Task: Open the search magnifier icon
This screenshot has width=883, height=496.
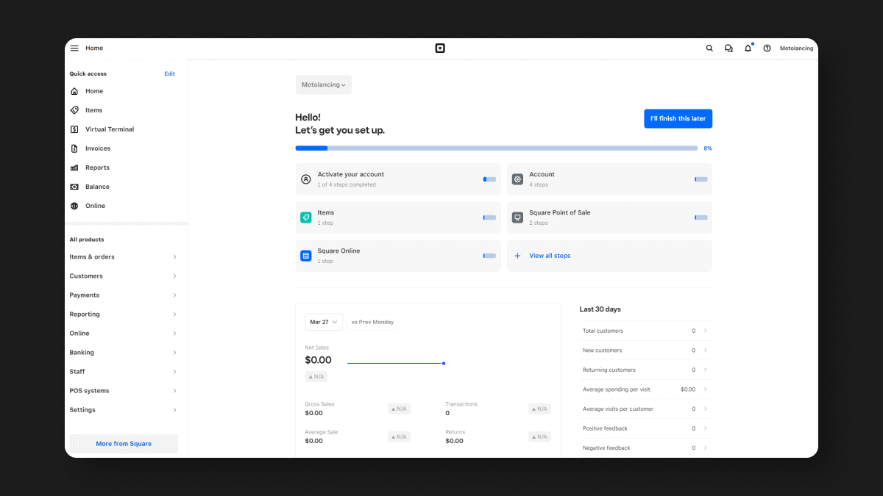Action: click(709, 48)
